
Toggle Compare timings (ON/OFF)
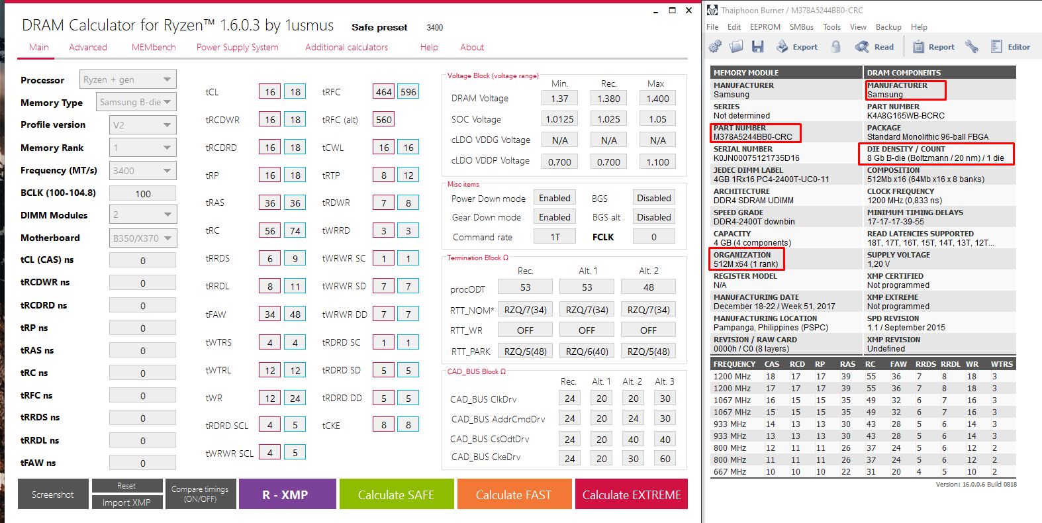[x=200, y=494]
